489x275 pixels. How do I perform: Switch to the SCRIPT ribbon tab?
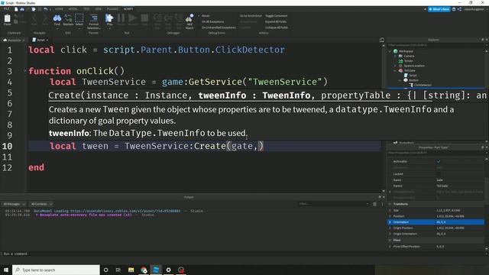[x=128, y=9]
